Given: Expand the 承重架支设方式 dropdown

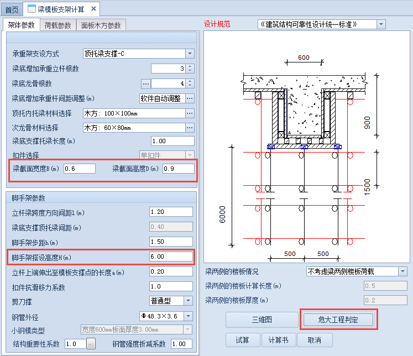Looking at the screenshot, I should [x=190, y=54].
